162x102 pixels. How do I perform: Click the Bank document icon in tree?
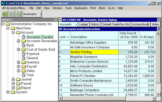(24, 45)
